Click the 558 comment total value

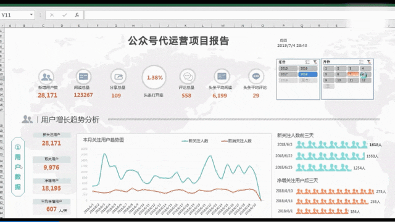[x=186, y=96]
